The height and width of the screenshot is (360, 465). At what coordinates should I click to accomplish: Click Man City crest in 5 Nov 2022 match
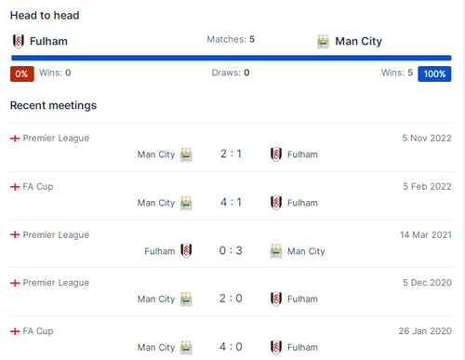click(186, 154)
